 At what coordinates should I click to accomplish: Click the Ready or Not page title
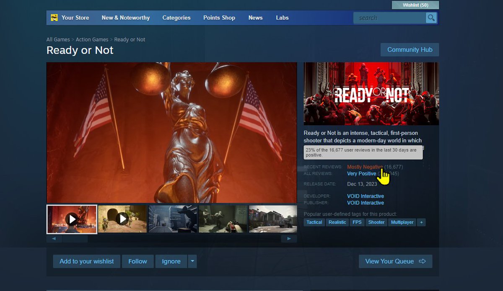click(80, 50)
